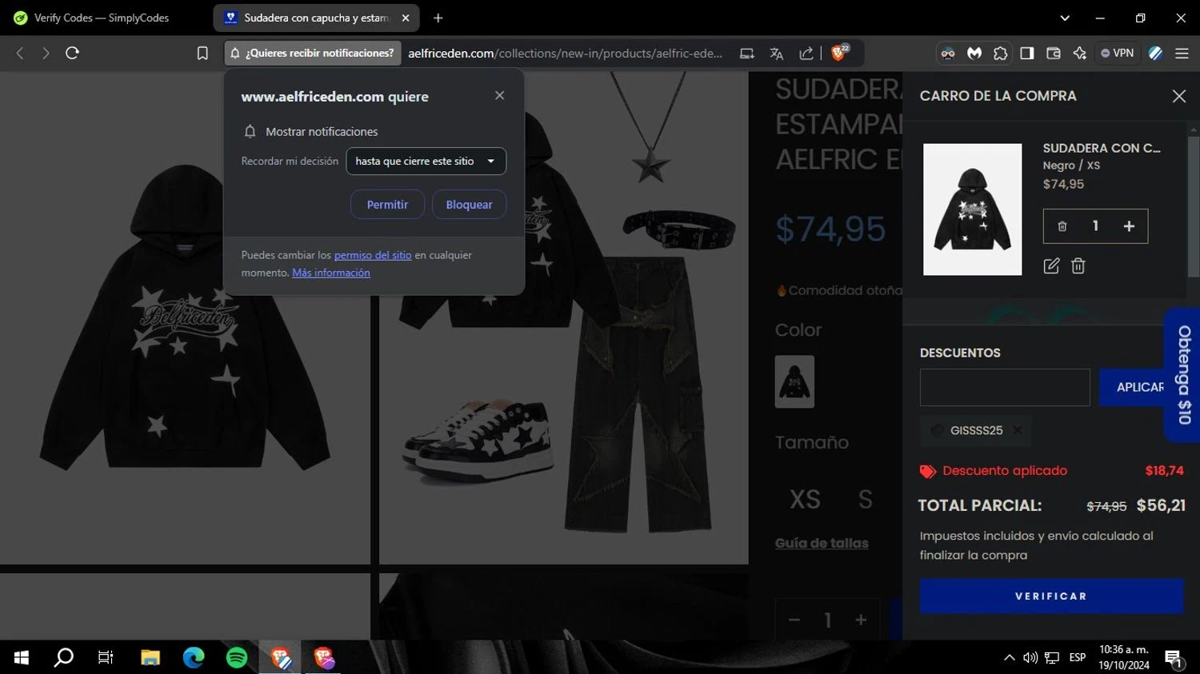This screenshot has width=1200, height=674.
Task: Close the Sudadera product tab
Action: tap(406, 18)
